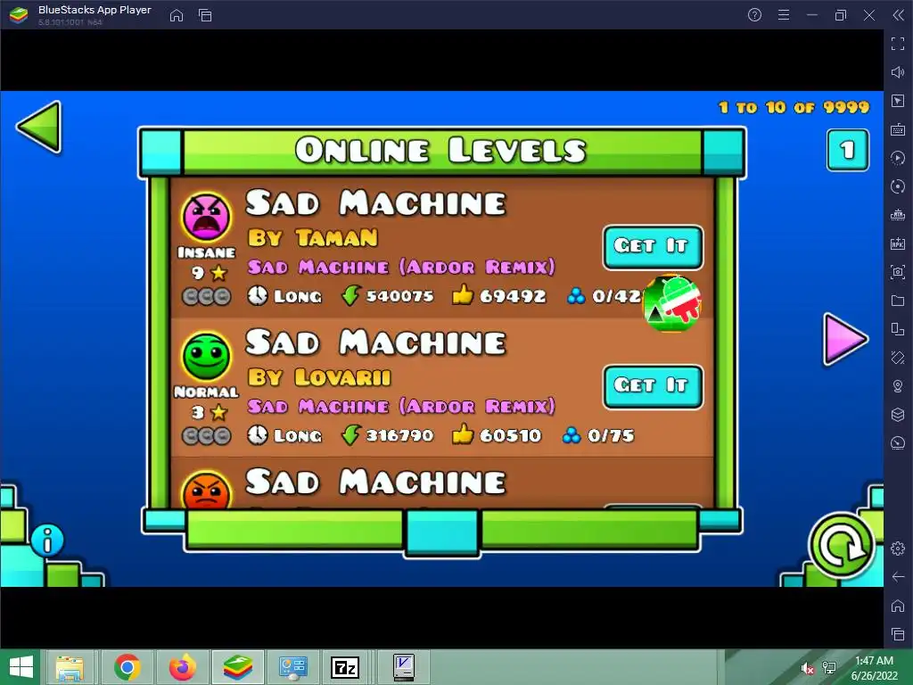Toggle BlueStacks fullscreen mode

(x=898, y=44)
